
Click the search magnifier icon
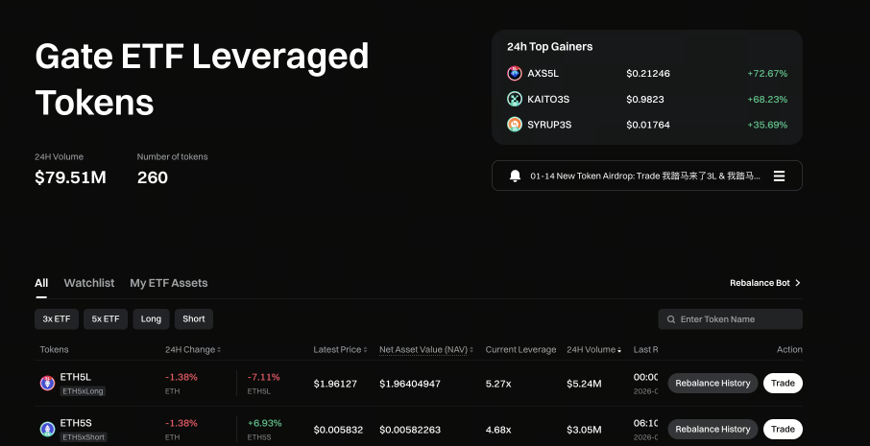669,319
